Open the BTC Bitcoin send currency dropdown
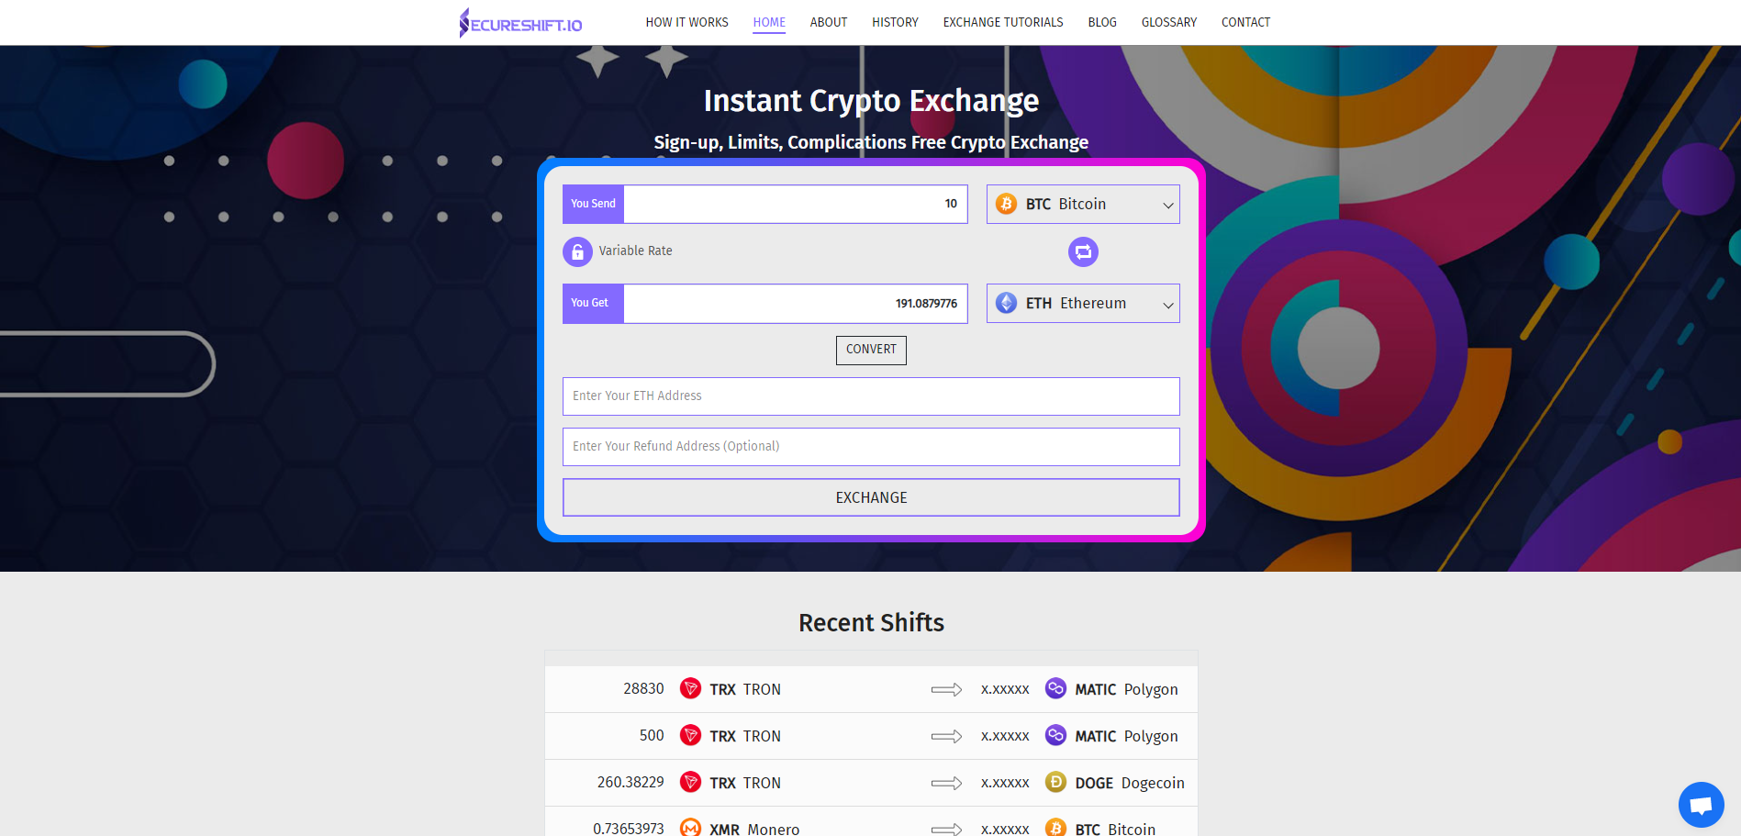 1083,204
